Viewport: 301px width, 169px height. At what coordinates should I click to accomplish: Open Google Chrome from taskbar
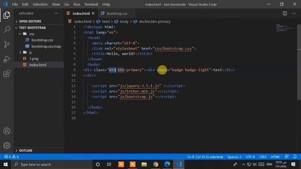(156, 164)
